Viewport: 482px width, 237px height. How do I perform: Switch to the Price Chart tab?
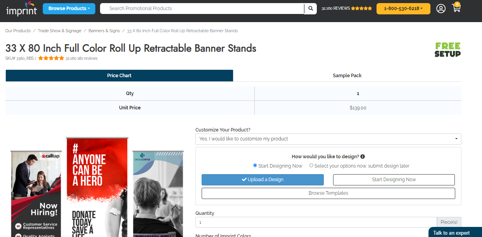point(119,76)
